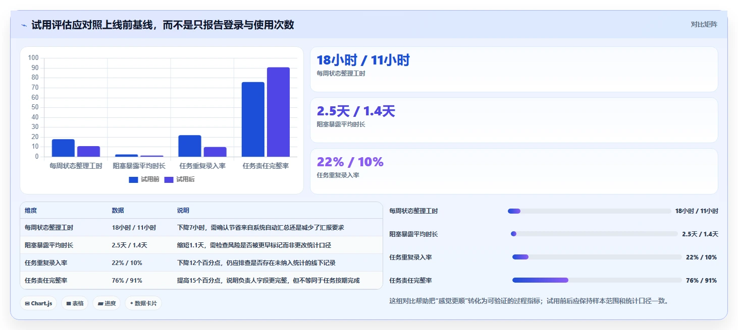Click the 说明 column header
This screenshot has width=738, height=330.
[183, 211]
